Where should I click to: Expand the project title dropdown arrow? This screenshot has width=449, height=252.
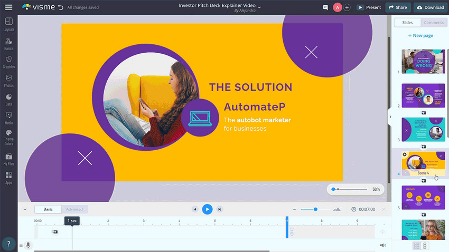point(259,6)
